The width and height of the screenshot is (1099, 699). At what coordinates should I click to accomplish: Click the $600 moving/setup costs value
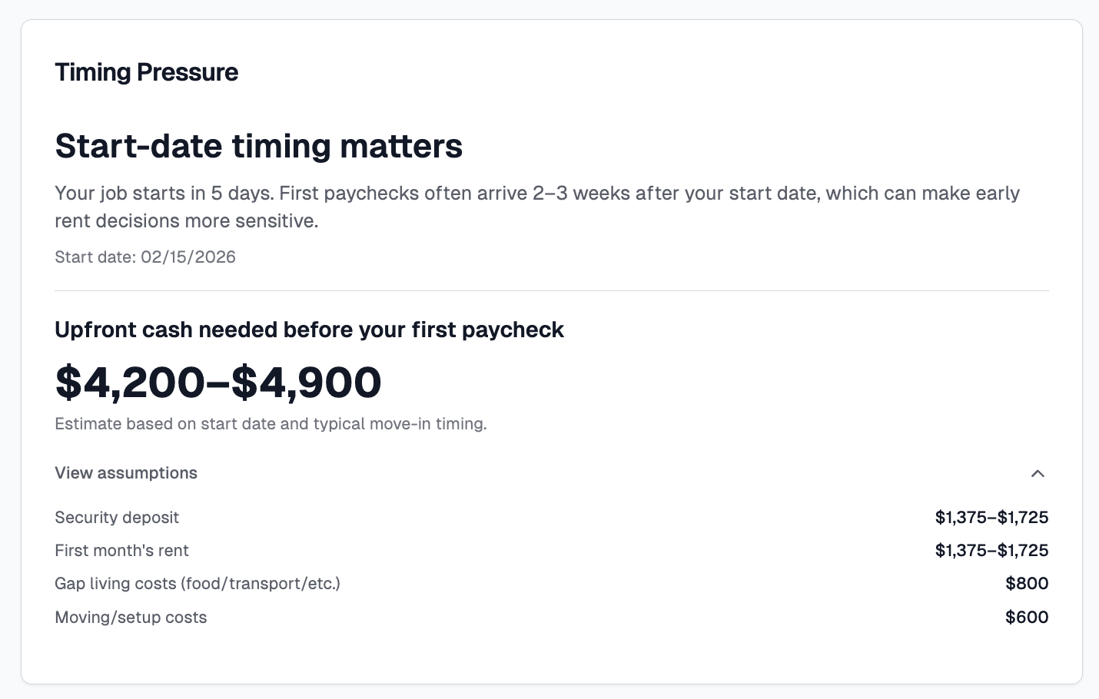tap(1027, 618)
